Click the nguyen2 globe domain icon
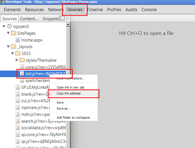This screenshot has height=148, width=195. [x=10, y=26]
